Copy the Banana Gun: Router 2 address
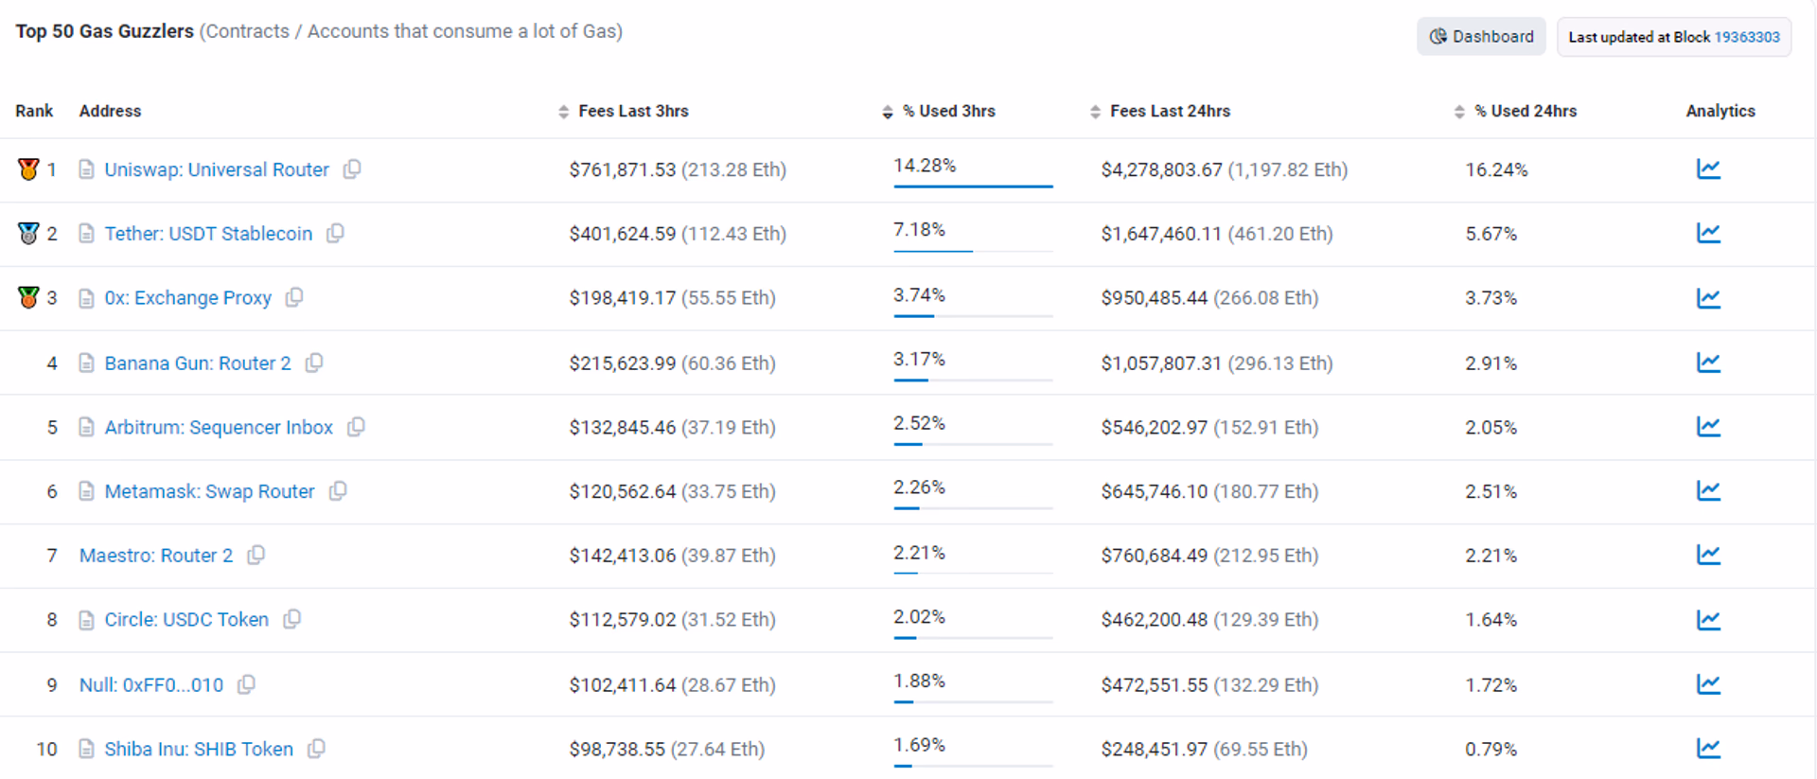The image size is (1817, 779). coord(314,363)
